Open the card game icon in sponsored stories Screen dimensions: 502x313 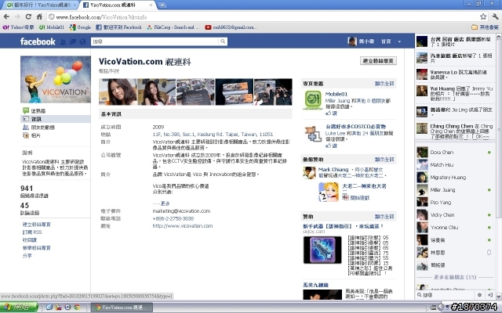(x=329, y=192)
